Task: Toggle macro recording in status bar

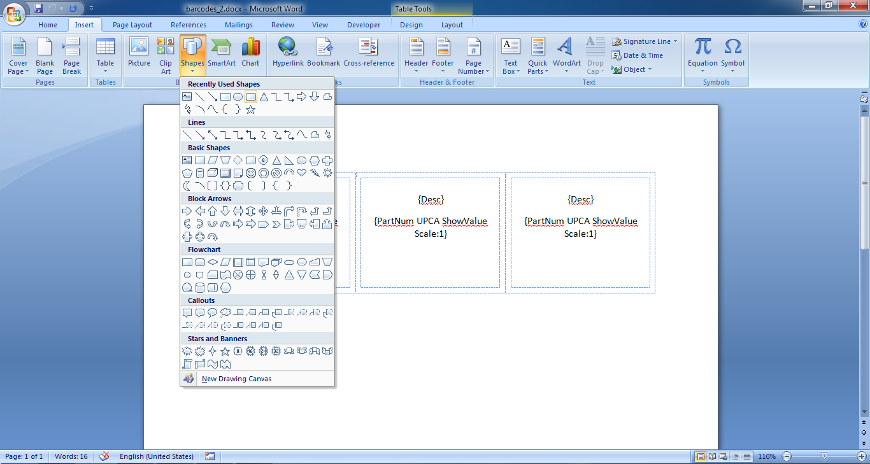Action: 210,456
